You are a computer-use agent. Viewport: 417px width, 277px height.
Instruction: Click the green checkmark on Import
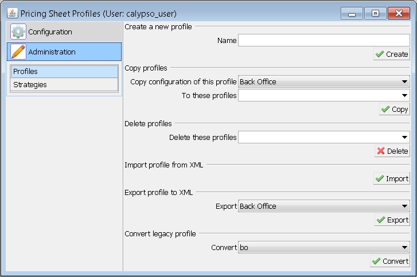[380, 178]
